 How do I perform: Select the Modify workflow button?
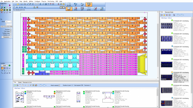[69, 9]
